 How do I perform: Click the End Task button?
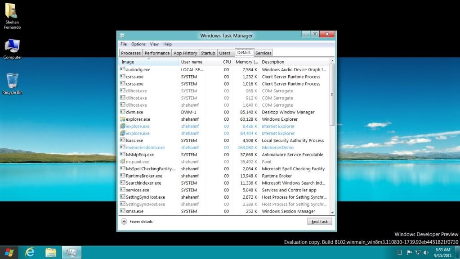pos(319,221)
